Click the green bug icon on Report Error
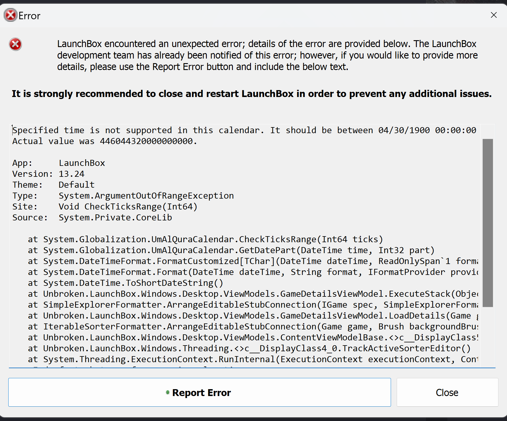Screen dimensions: 507x421 coord(168,392)
